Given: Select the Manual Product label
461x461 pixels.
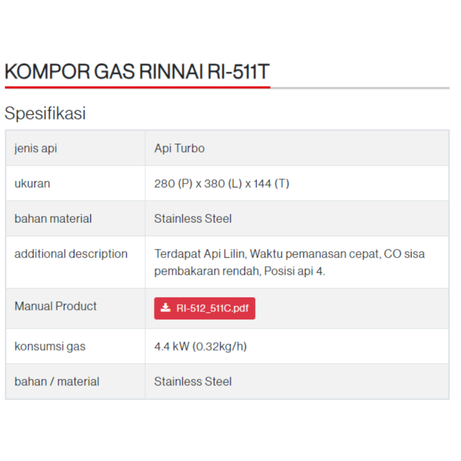Looking at the screenshot, I should coord(55,306).
